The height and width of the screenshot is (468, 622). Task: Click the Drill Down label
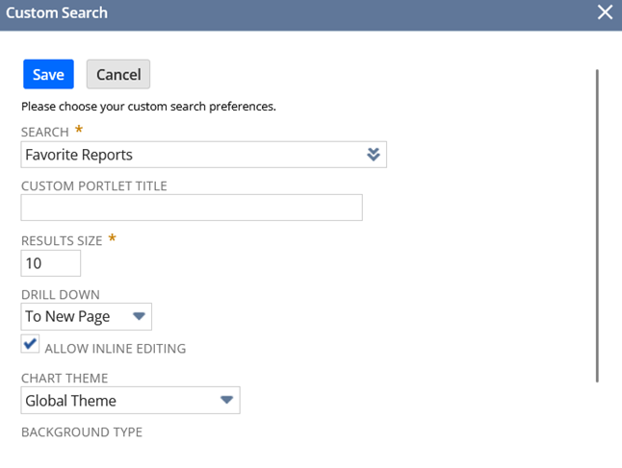(61, 295)
